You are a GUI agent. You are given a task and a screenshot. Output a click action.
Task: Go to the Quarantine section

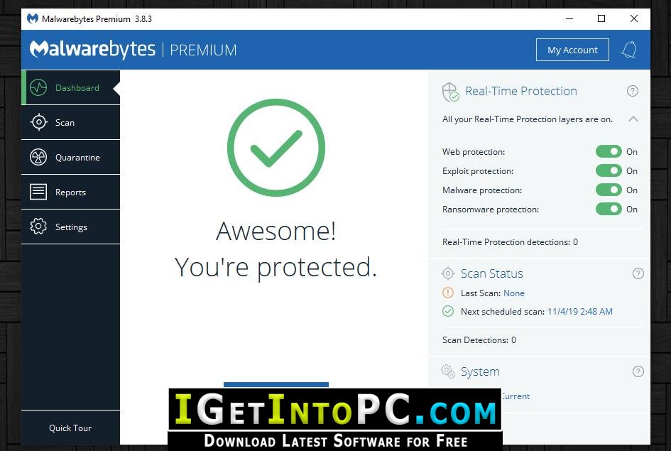click(x=70, y=157)
